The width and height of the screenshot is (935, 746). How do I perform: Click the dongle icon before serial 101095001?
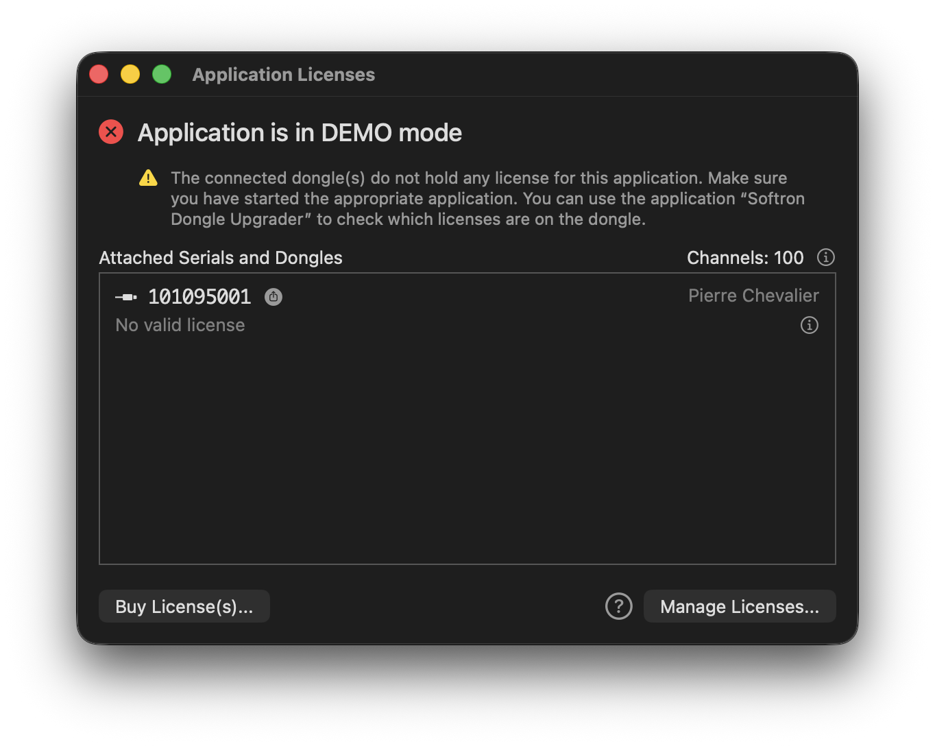pos(126,297)
